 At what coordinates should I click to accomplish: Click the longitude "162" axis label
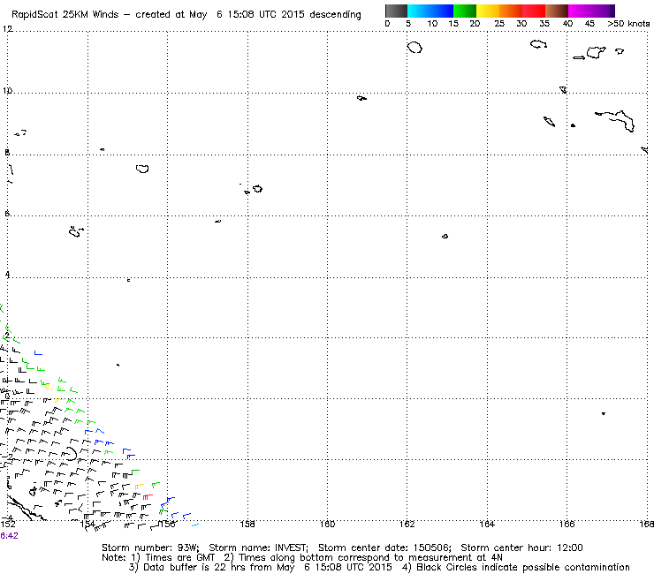407,524
